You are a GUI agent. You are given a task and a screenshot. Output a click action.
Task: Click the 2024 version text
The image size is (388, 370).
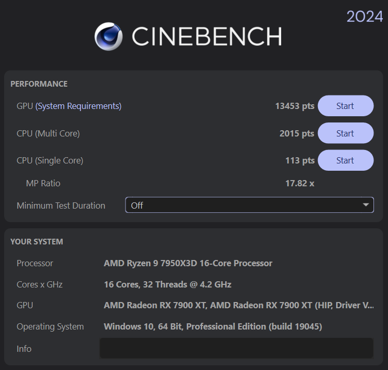tap(365, 17)
